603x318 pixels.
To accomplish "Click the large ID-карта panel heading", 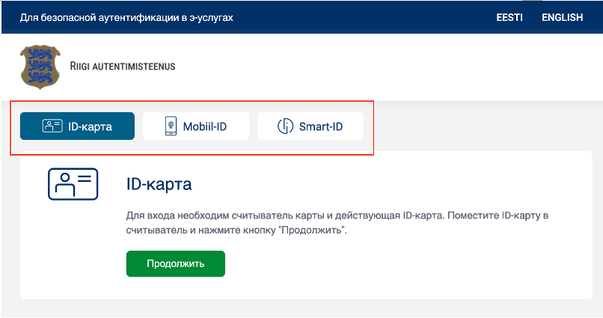I will click(x=159, y=184).
